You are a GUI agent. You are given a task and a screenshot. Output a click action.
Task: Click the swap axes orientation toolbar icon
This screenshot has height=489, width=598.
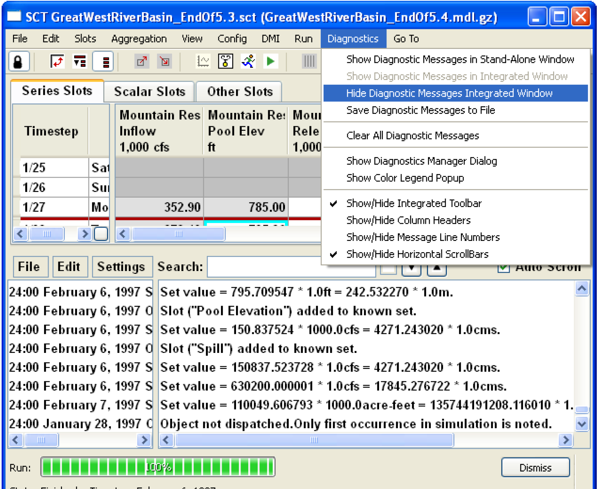pos(57,62)
